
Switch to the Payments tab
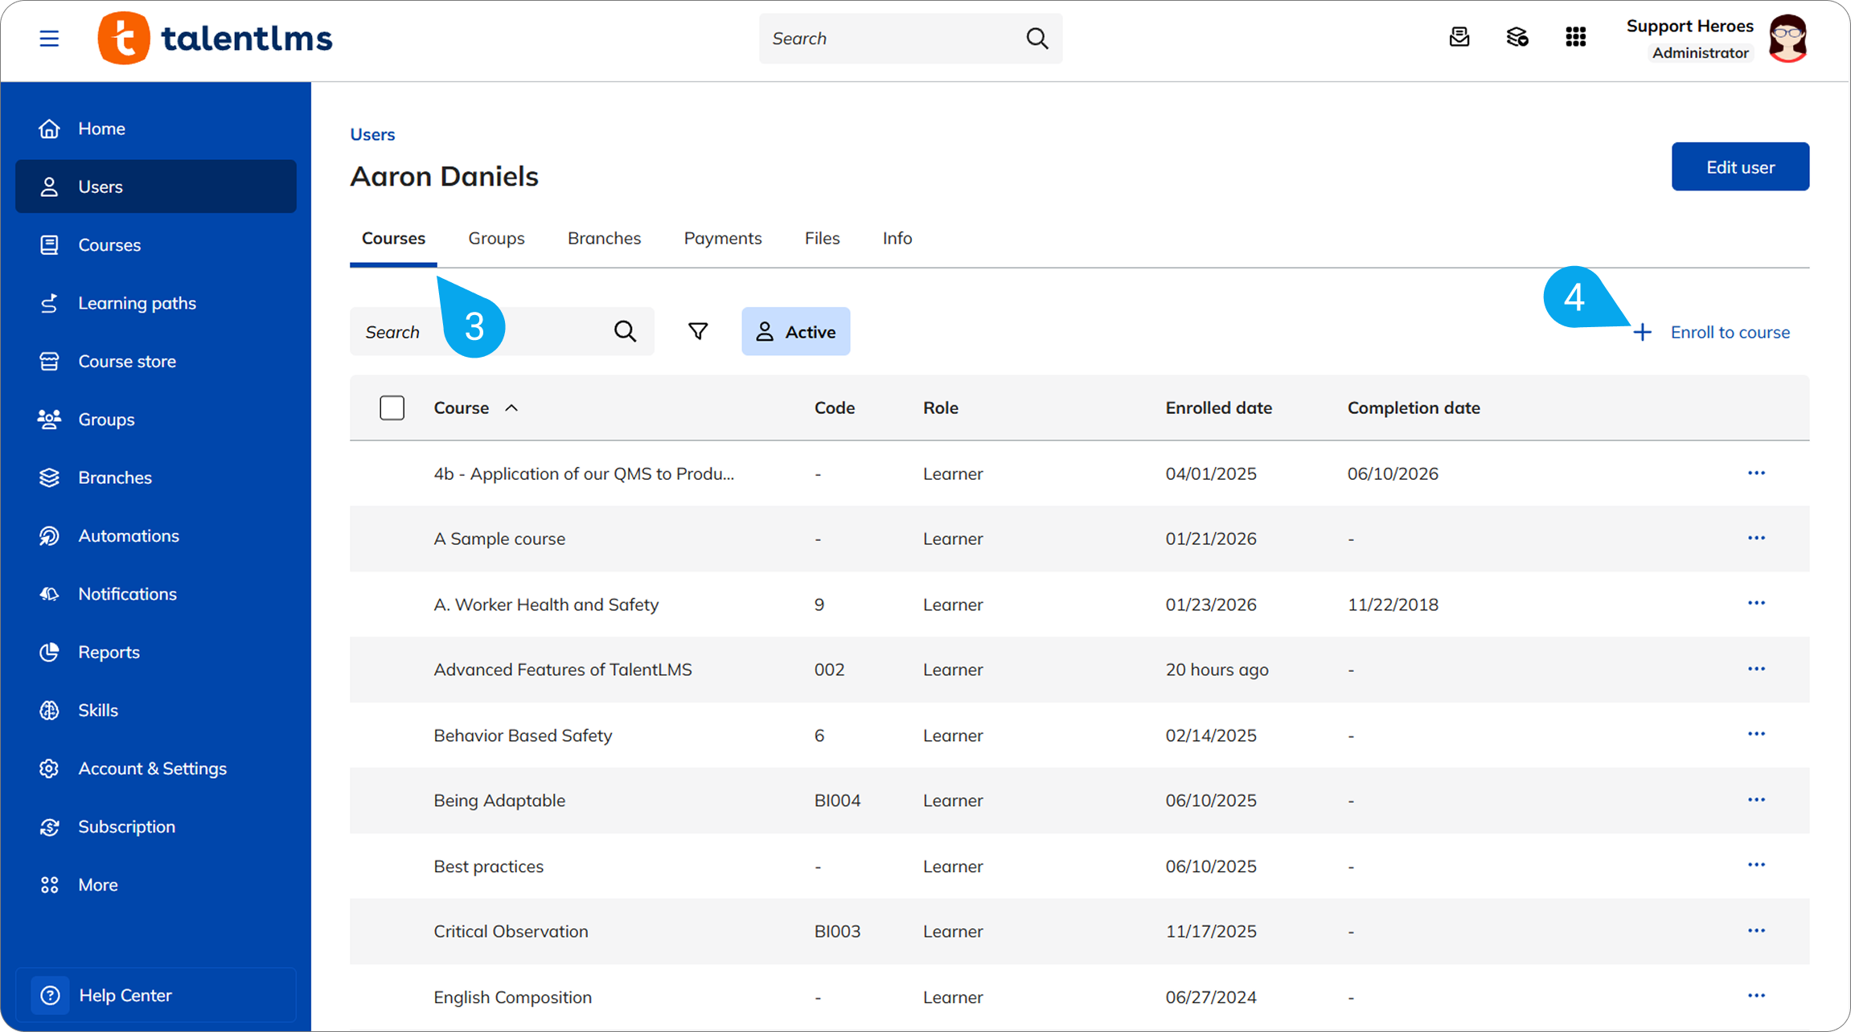click(x=723, y=239)
